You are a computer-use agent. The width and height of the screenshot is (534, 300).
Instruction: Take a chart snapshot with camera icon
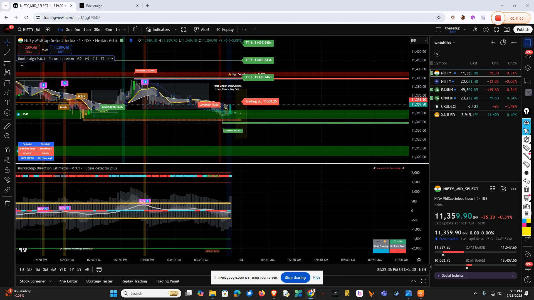pos(507,29)
